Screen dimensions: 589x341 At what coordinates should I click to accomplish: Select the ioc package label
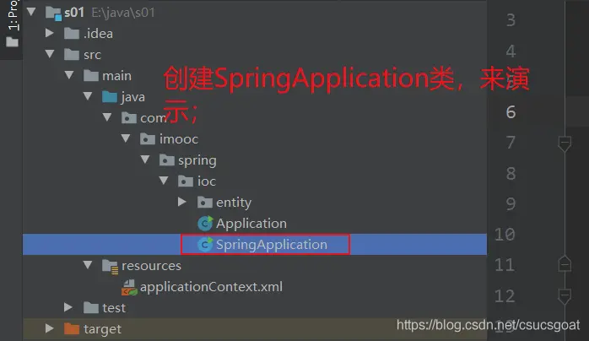207,181
